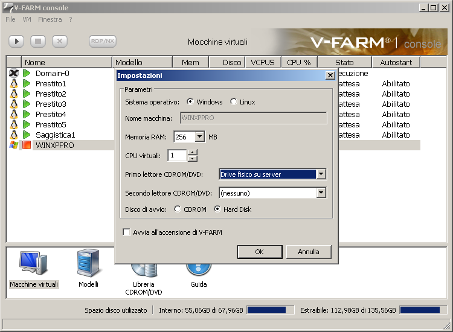Open the VM menu
The height and width of the screenshot is (332, 453).
tap(27, 19)
